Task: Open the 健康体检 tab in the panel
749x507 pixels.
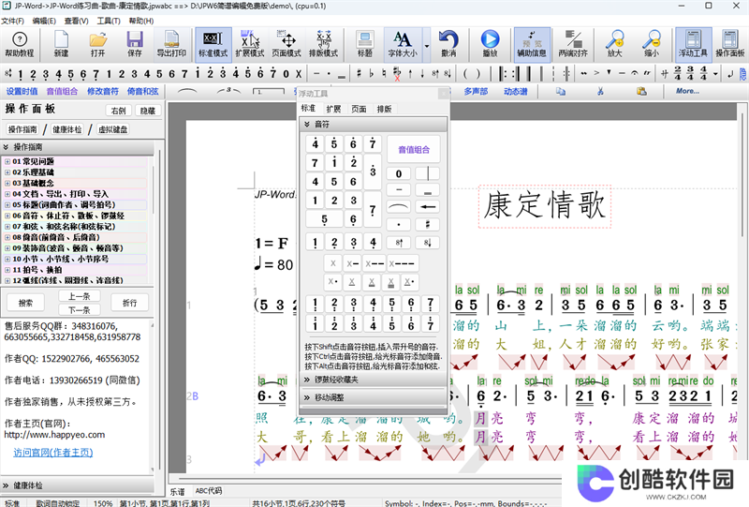Action: point(66,129)
